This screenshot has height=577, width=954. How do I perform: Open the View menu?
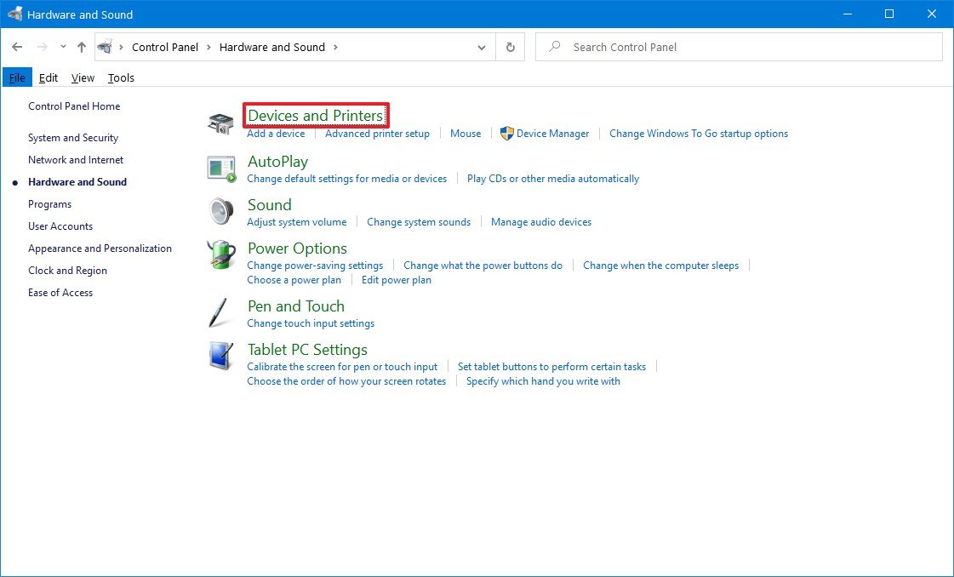[x=83, y=77]
